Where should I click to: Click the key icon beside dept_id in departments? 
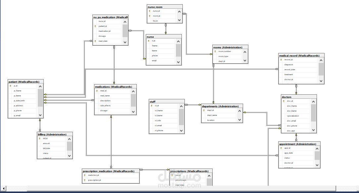pos(204,110)
